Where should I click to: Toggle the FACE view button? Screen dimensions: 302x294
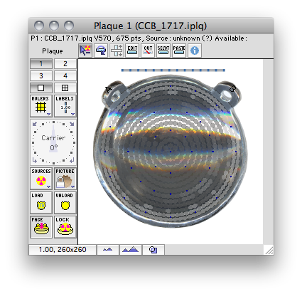tap(41, 227)
